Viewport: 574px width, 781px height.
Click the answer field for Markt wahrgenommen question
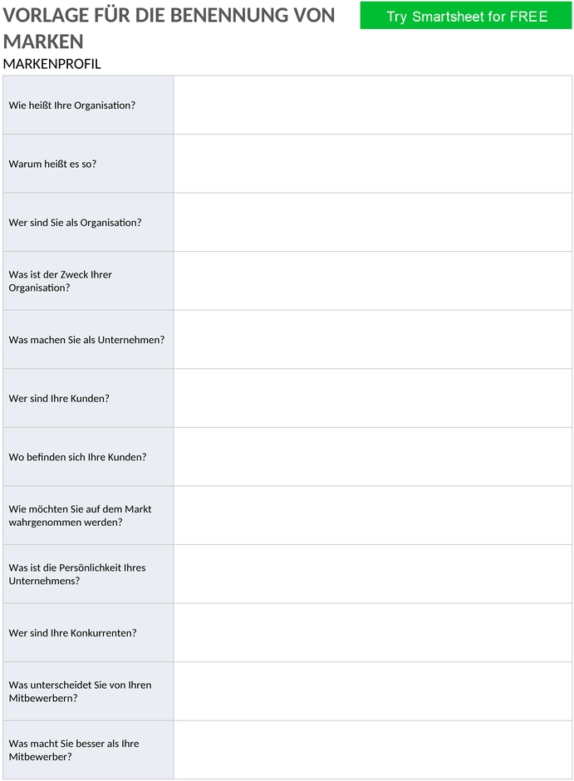click(372, 515)
